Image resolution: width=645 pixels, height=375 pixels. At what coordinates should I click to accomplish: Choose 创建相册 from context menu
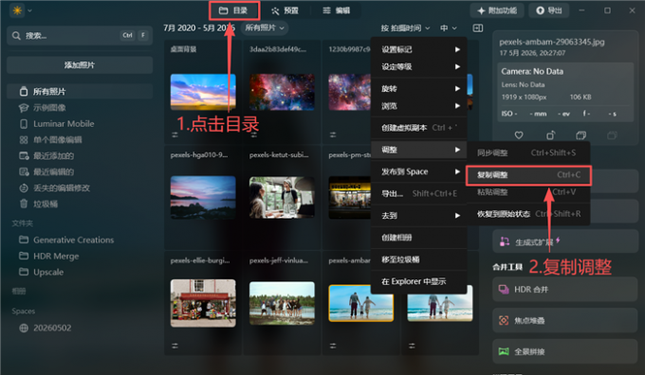tap(418, 238)
